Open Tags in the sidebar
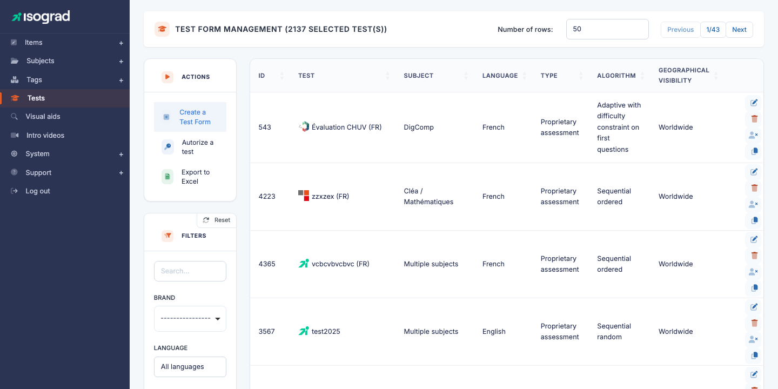Screen dimensions: 778x389 [x=34, y=79]
